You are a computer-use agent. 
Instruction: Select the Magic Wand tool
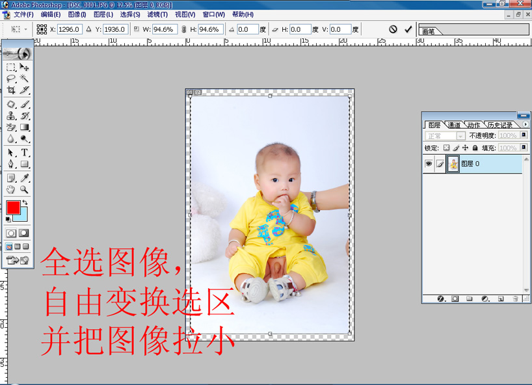pyautogui.click(x=24, y=78)
